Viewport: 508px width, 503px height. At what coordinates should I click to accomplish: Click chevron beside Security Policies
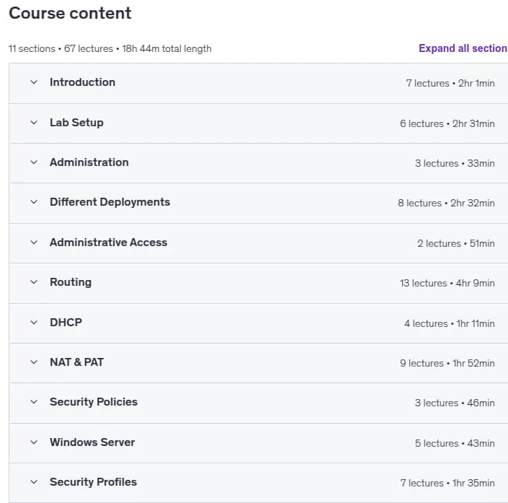click(34, 402)
